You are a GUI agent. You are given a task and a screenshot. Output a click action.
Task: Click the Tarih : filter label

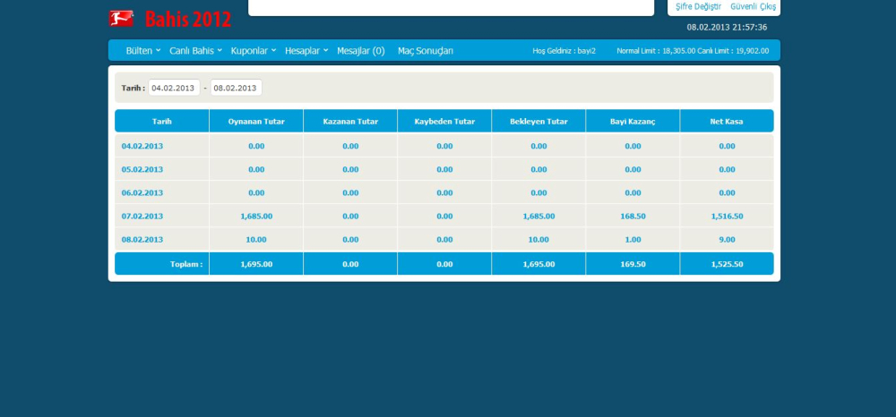[134, 88]
